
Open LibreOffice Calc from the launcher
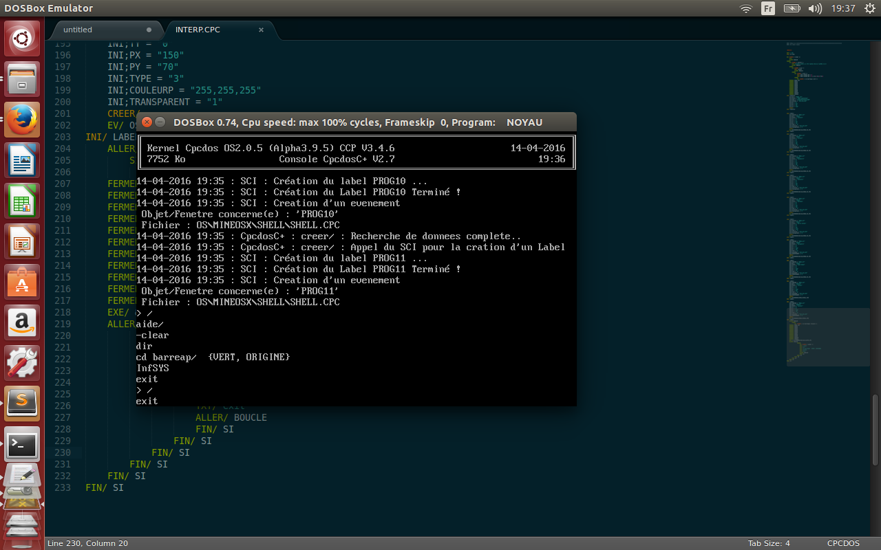[23, 201]
